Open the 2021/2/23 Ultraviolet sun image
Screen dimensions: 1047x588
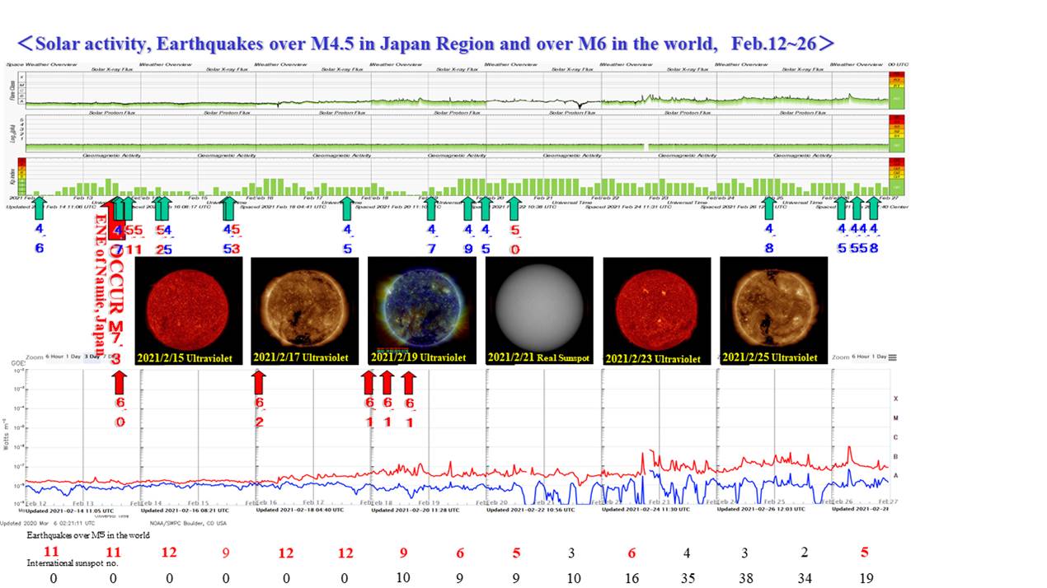click(x=657, y=310)
